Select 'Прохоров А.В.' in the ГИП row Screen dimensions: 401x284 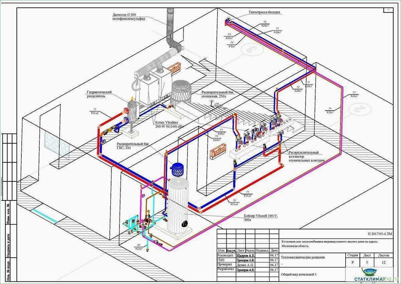tap(246, 260)
